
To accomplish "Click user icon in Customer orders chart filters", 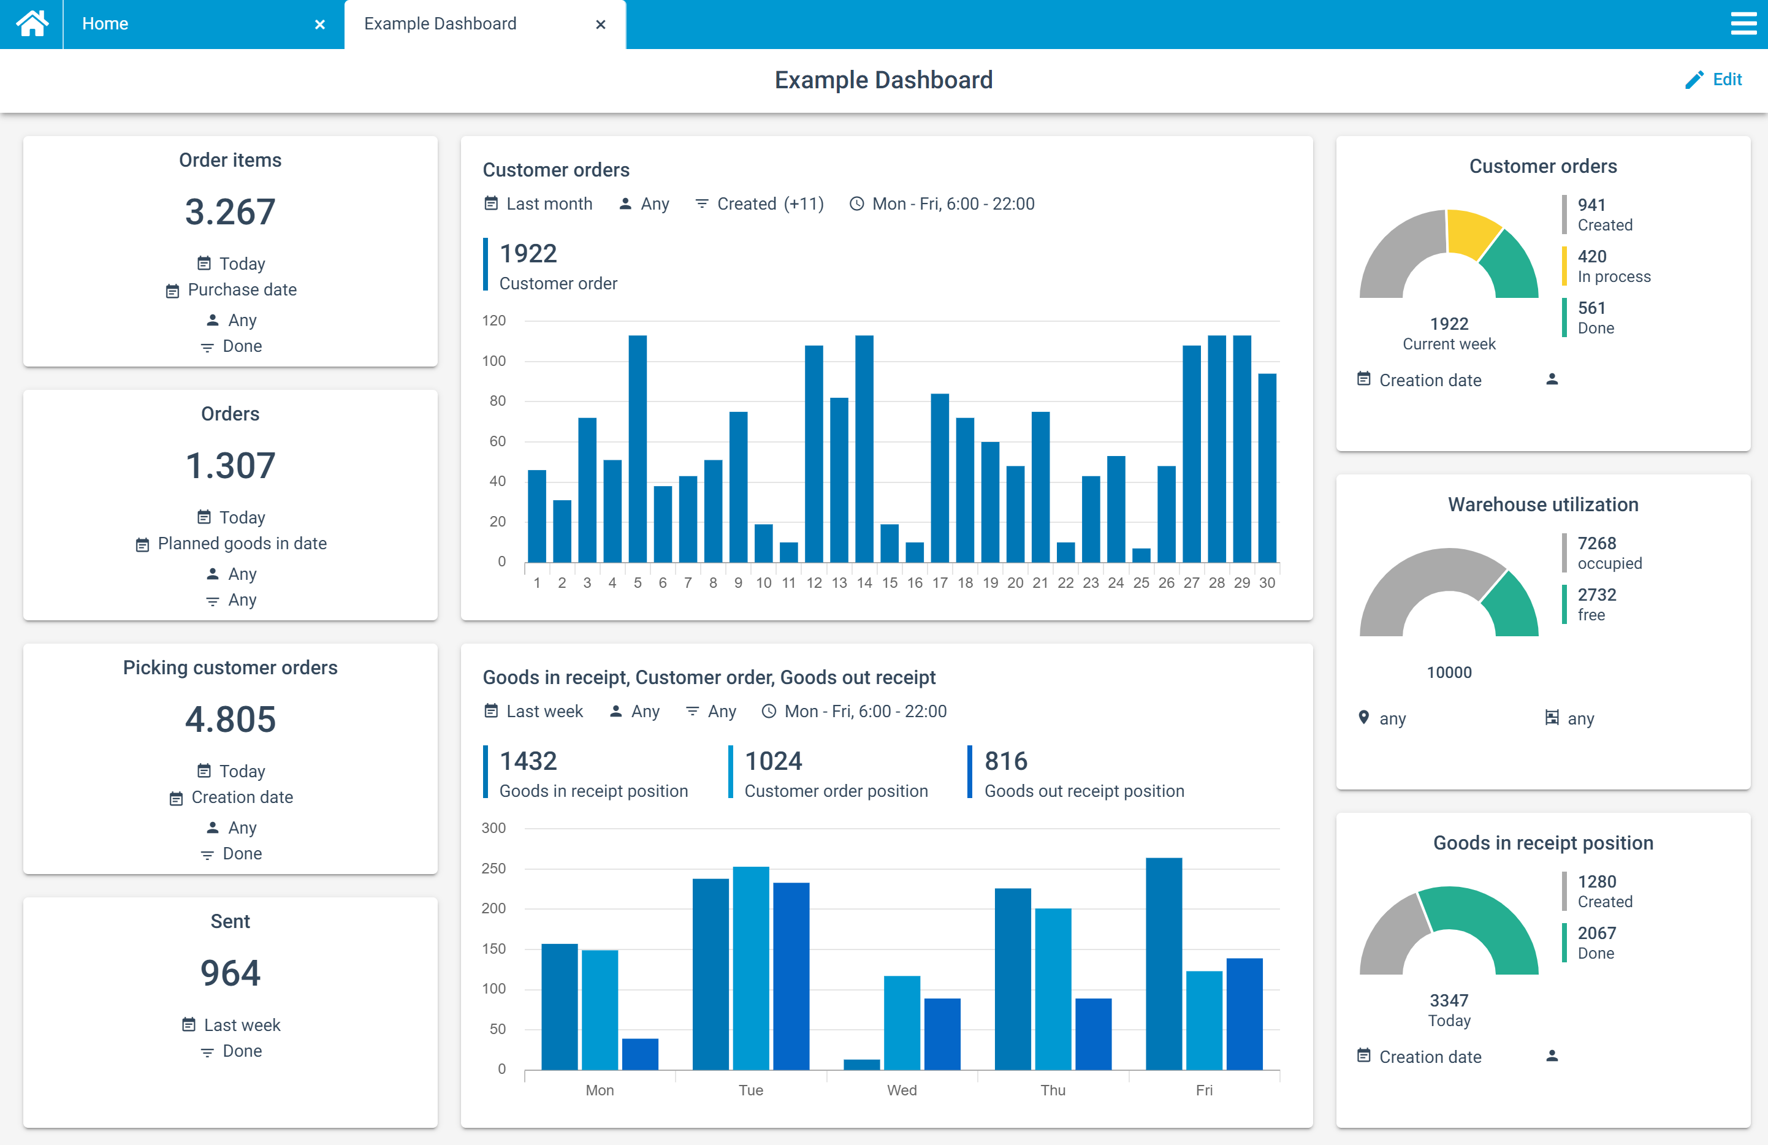I will click(x=625, y=204).
